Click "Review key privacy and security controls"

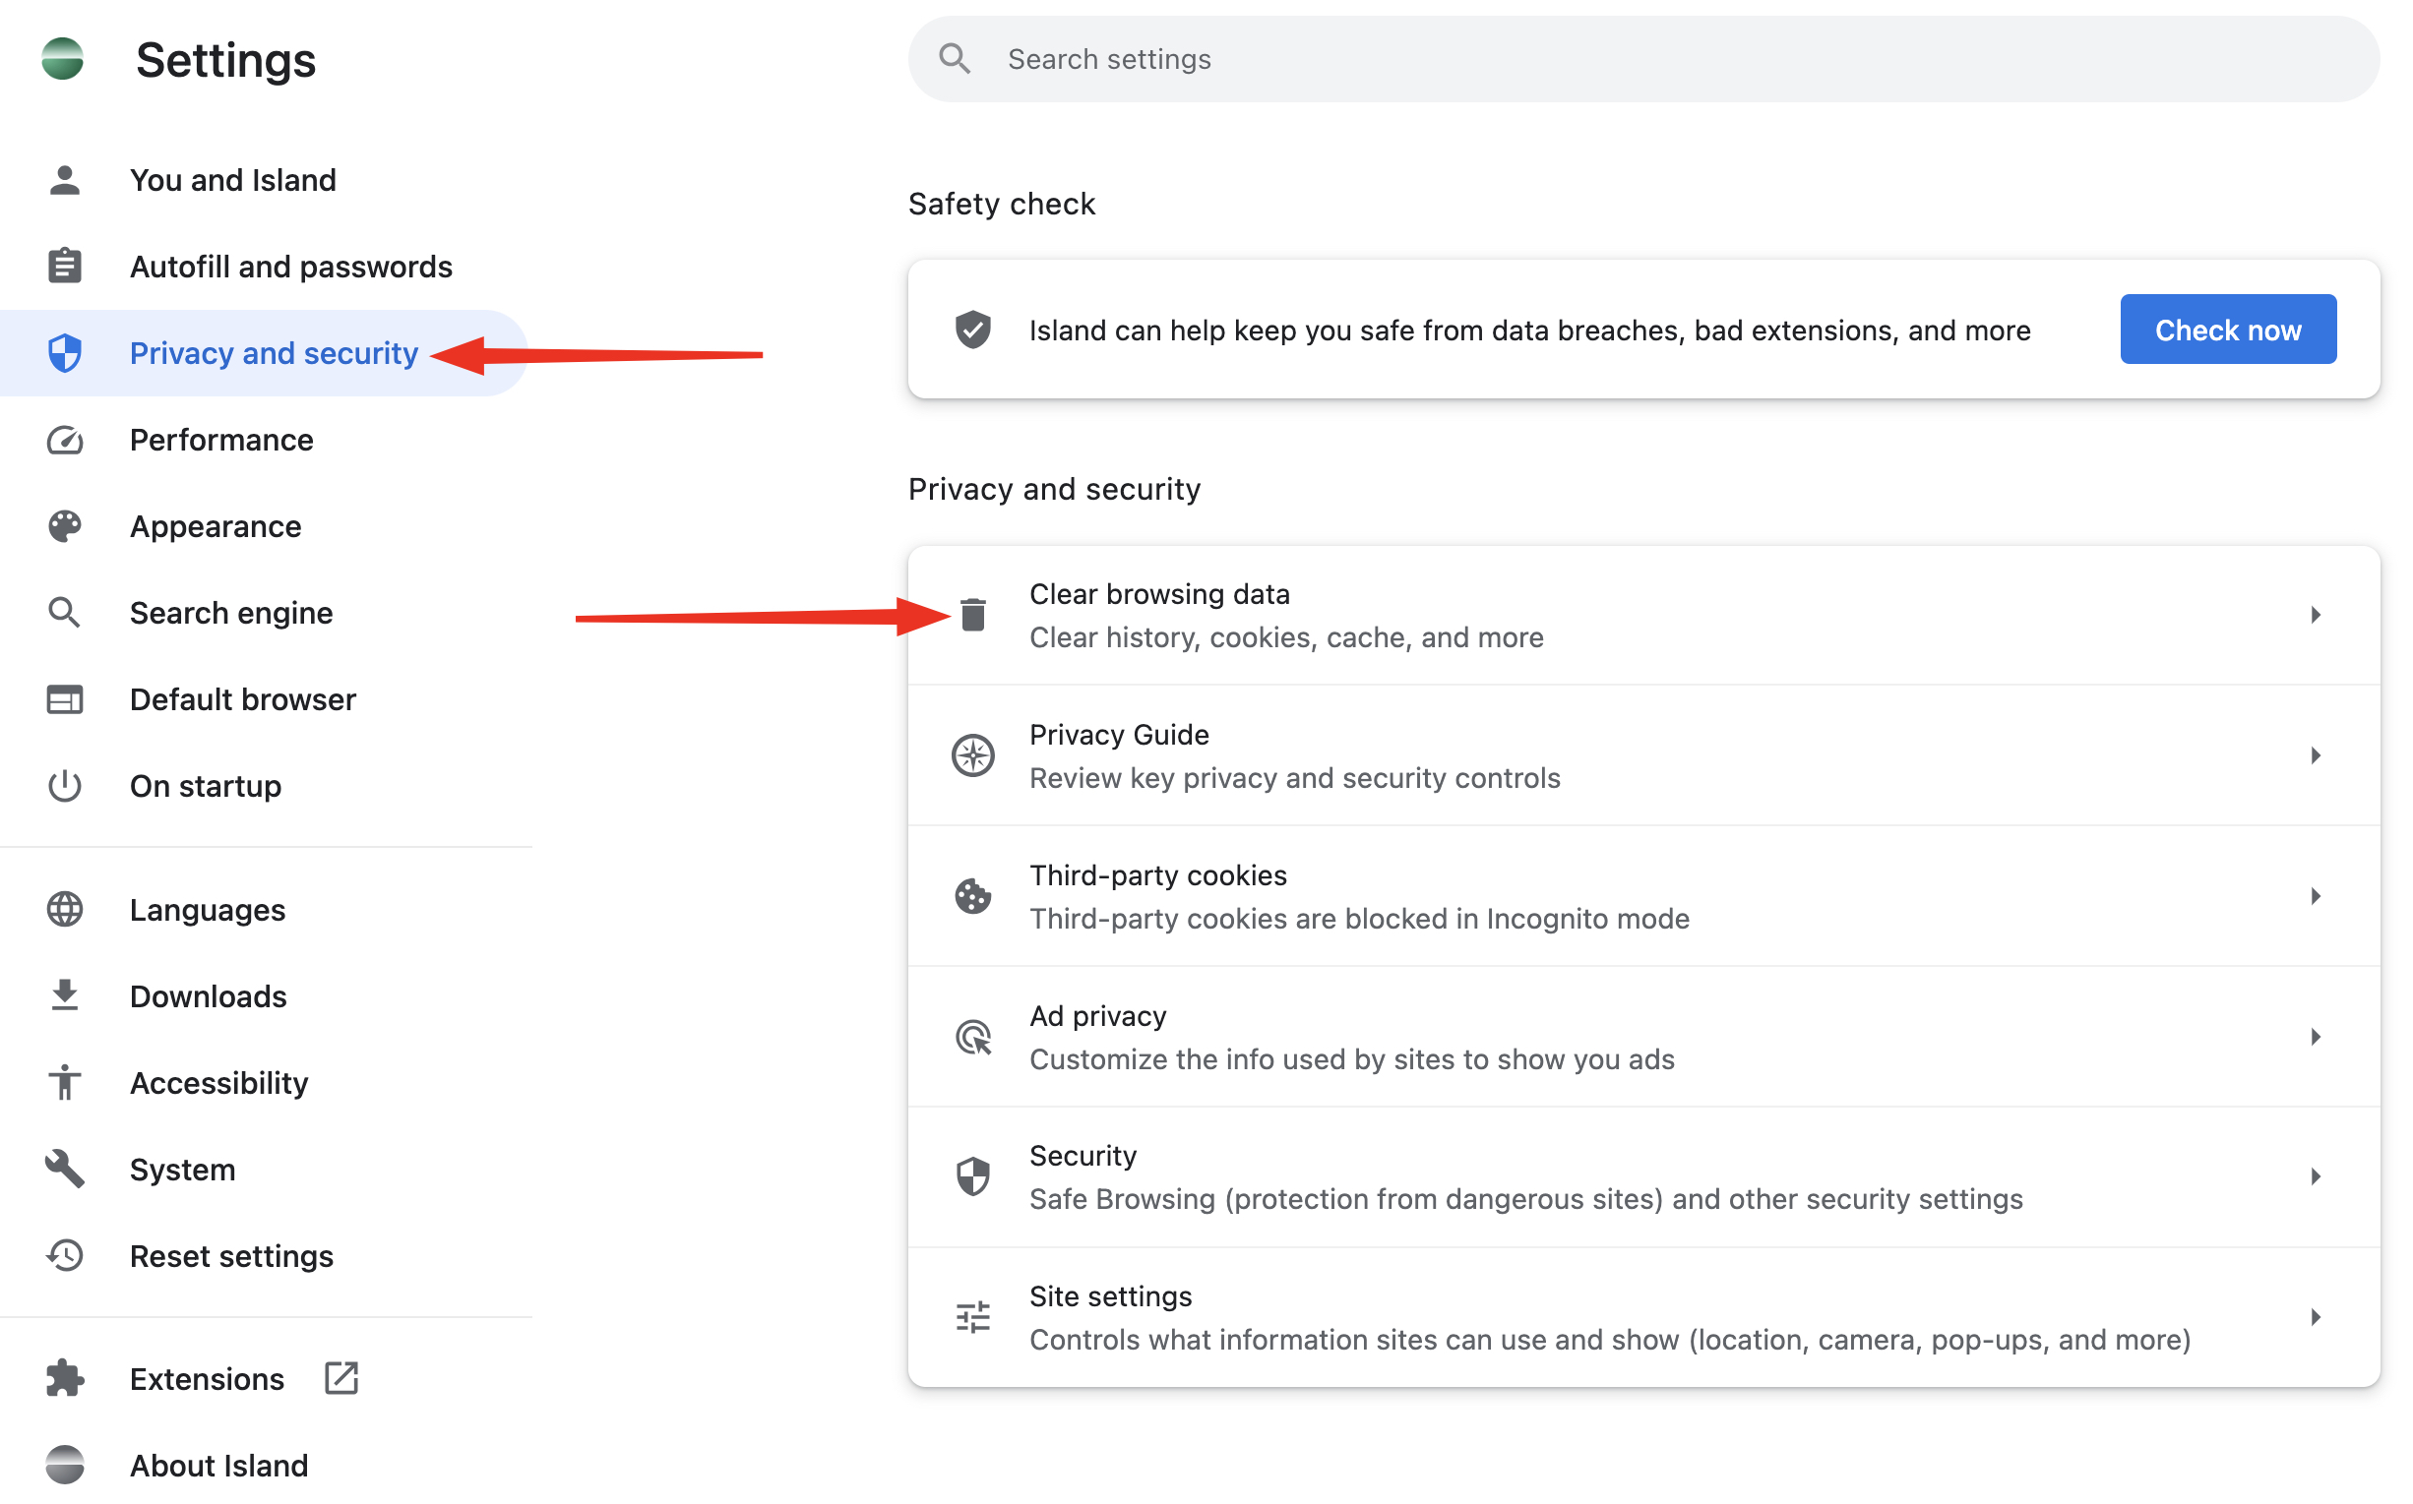pyautogui.click(x=1294, y=778)
